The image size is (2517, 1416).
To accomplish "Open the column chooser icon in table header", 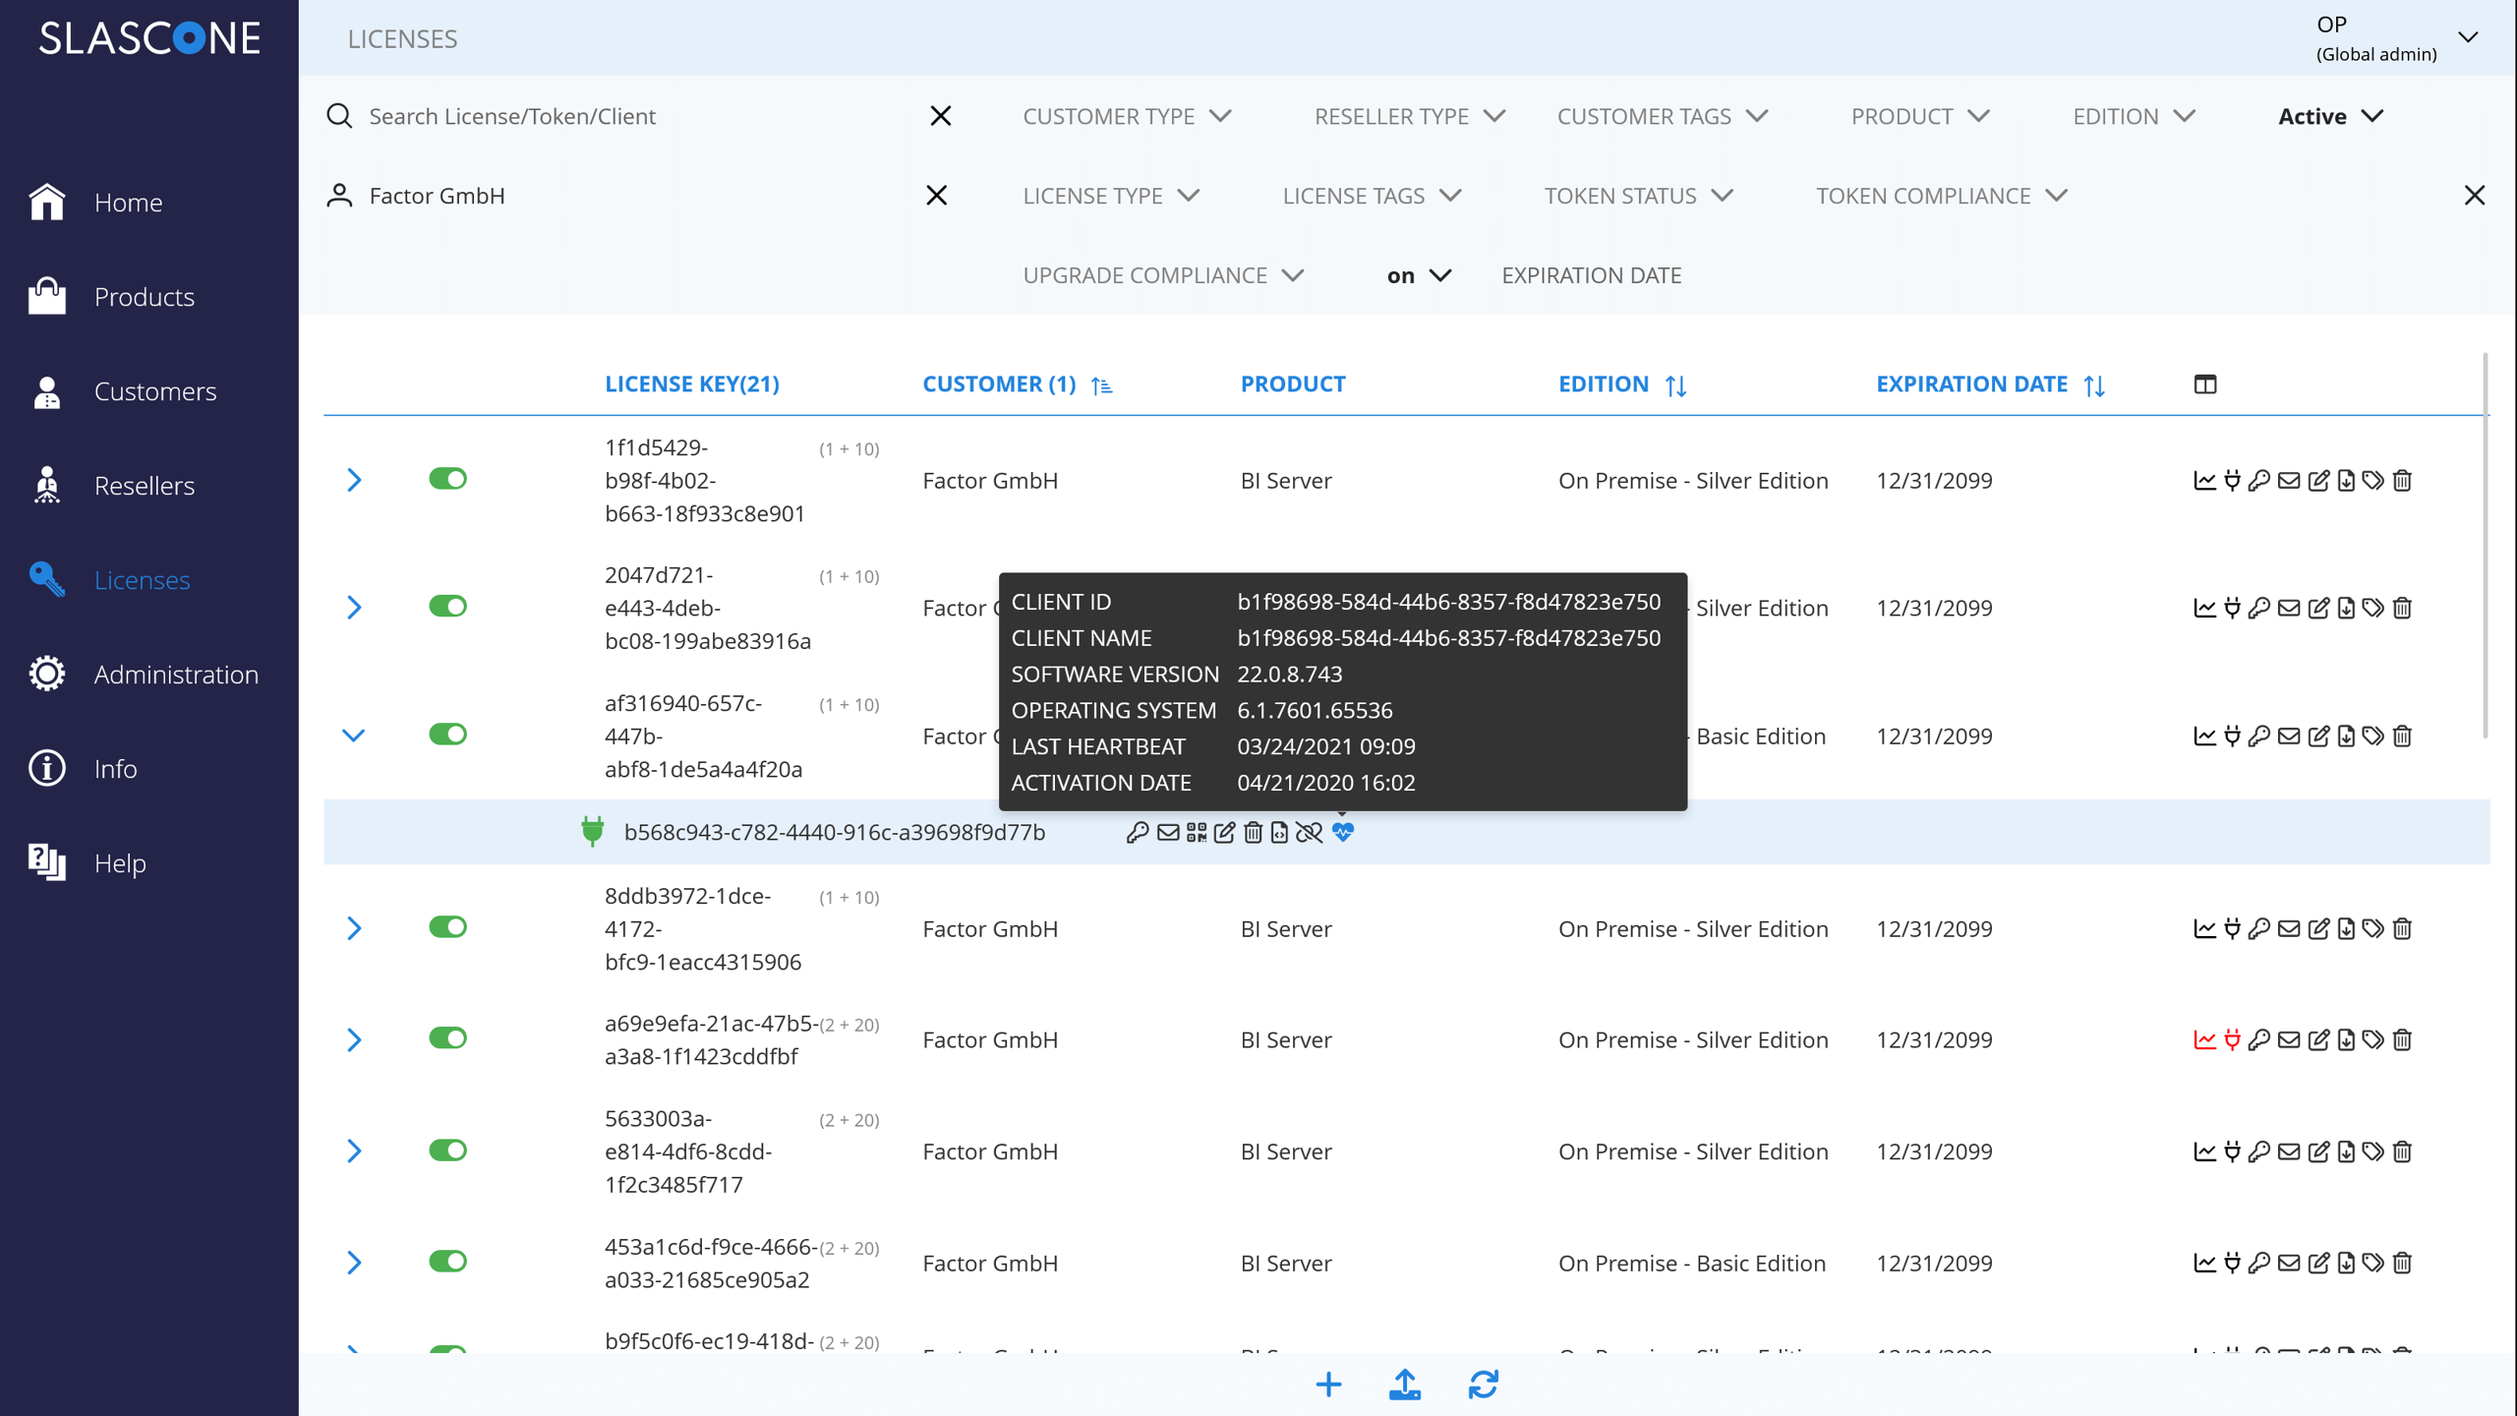I will click(x=2205, y=384).
